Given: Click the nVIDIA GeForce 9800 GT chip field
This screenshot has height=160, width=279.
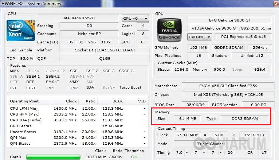Looking at the screenshot, I should [229, 28].
